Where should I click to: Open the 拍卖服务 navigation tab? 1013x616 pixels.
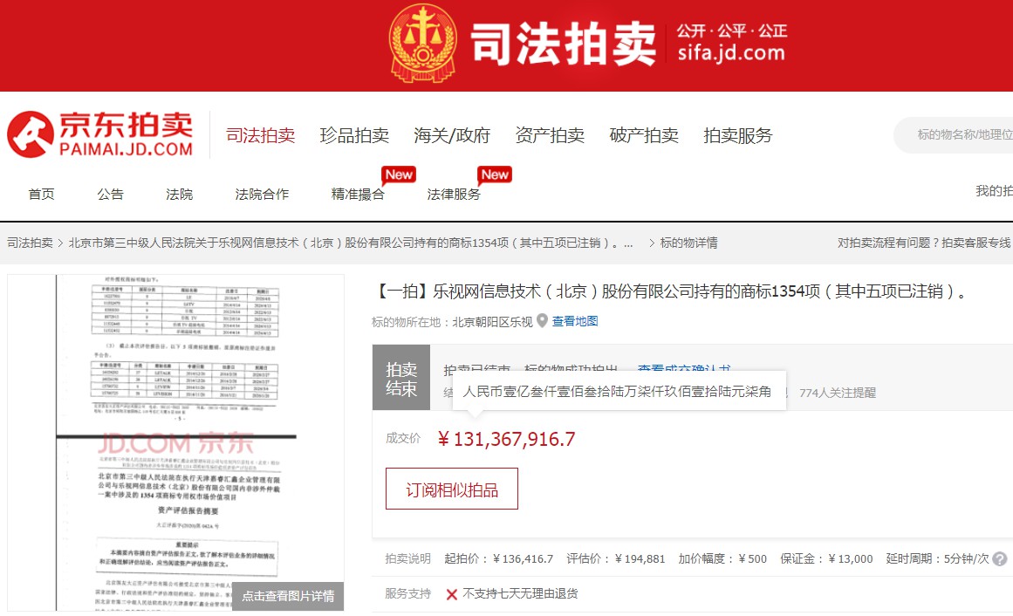(x=738, y=135)
